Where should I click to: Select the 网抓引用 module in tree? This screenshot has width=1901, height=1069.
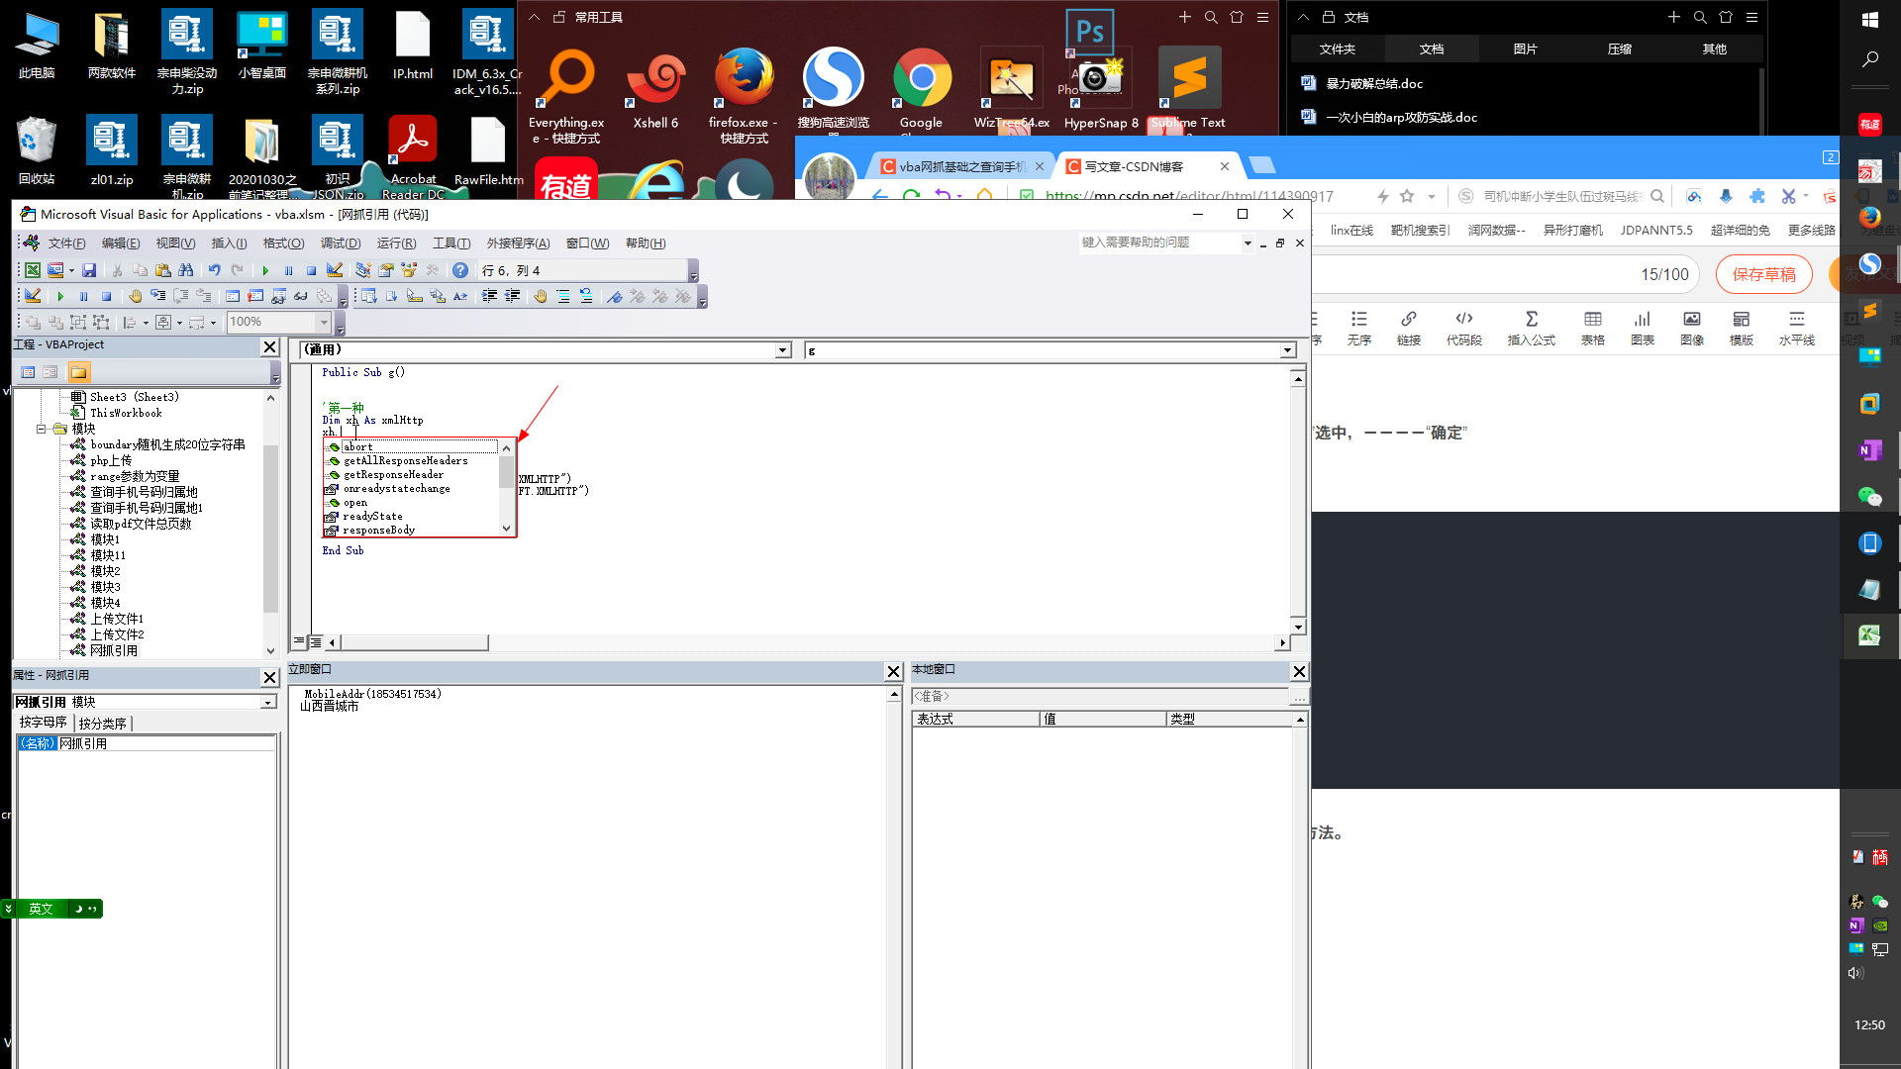[114, 650]
